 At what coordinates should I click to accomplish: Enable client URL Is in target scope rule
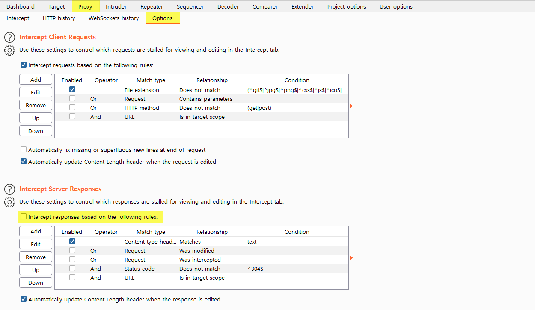tap(72, 117)
